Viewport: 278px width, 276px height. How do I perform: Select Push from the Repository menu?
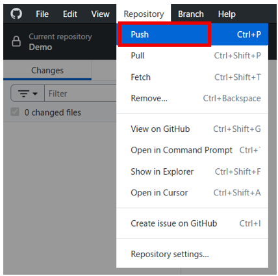(x=192, y=34)
